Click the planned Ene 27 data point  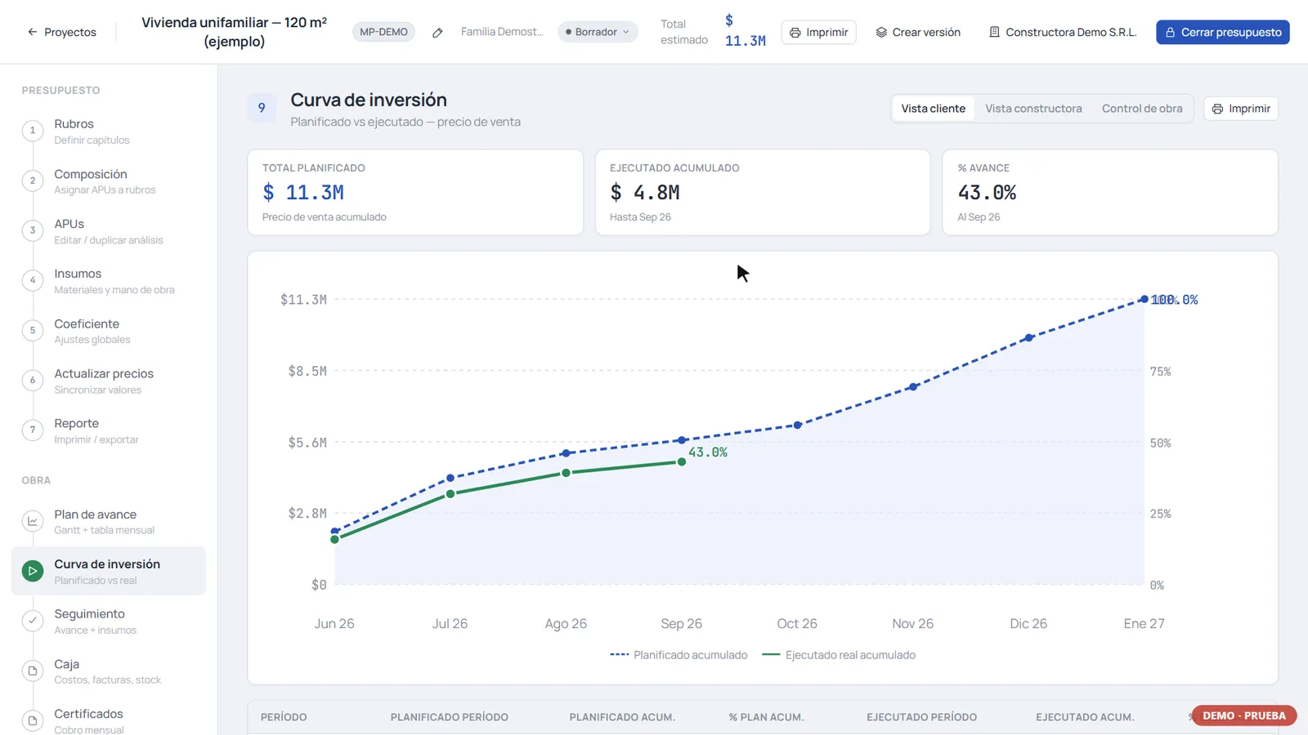click(1144, 300)
